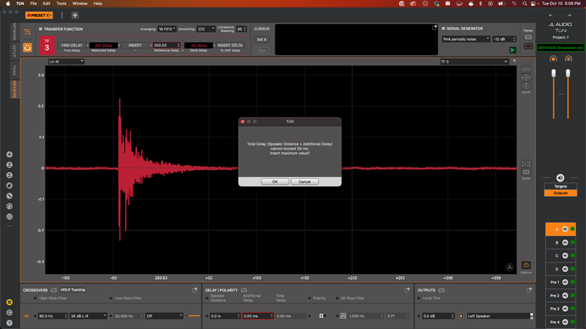Open the TF 3 trace selector dropdown

(x=474, y=61)
